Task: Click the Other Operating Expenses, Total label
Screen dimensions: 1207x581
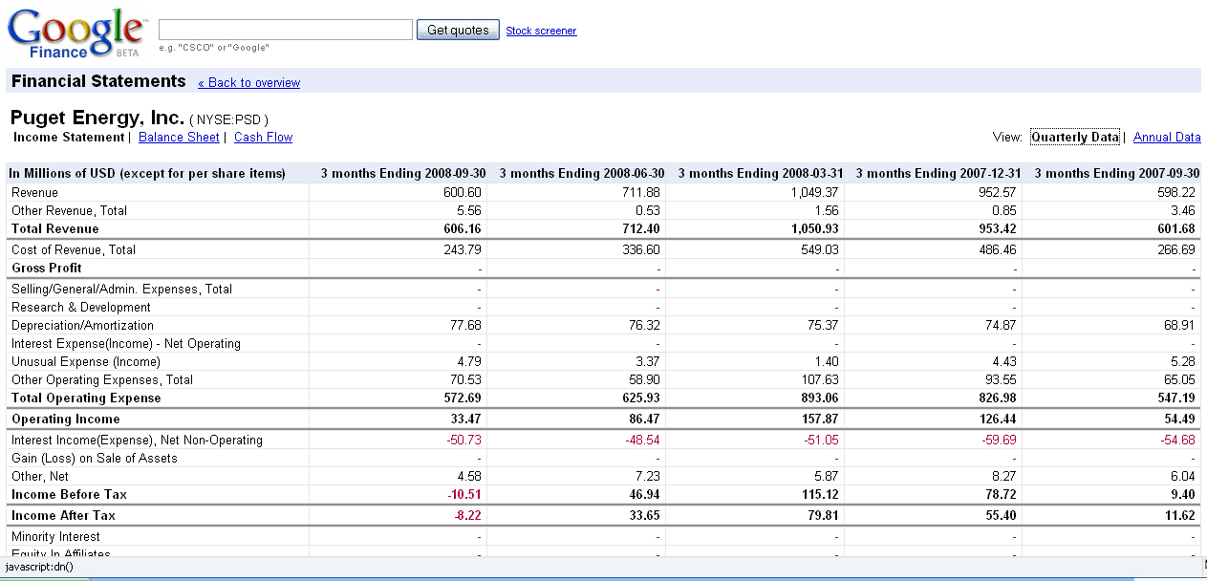Action: 102,379
